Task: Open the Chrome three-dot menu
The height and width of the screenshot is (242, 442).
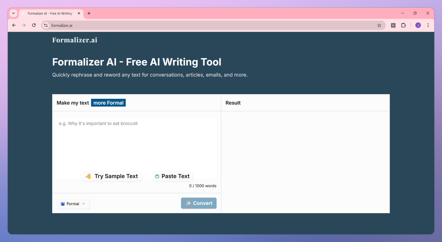Action: point(428,25)
